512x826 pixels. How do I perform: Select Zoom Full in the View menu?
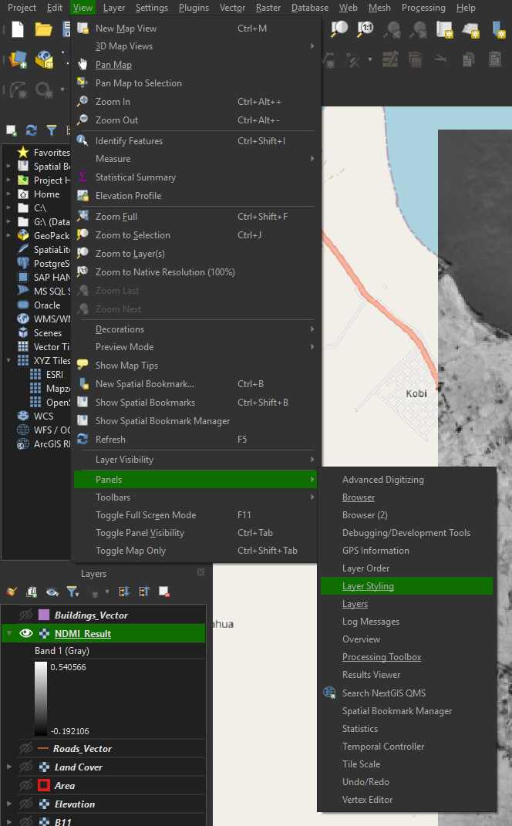pyautogui.click(x=116, y=217)
